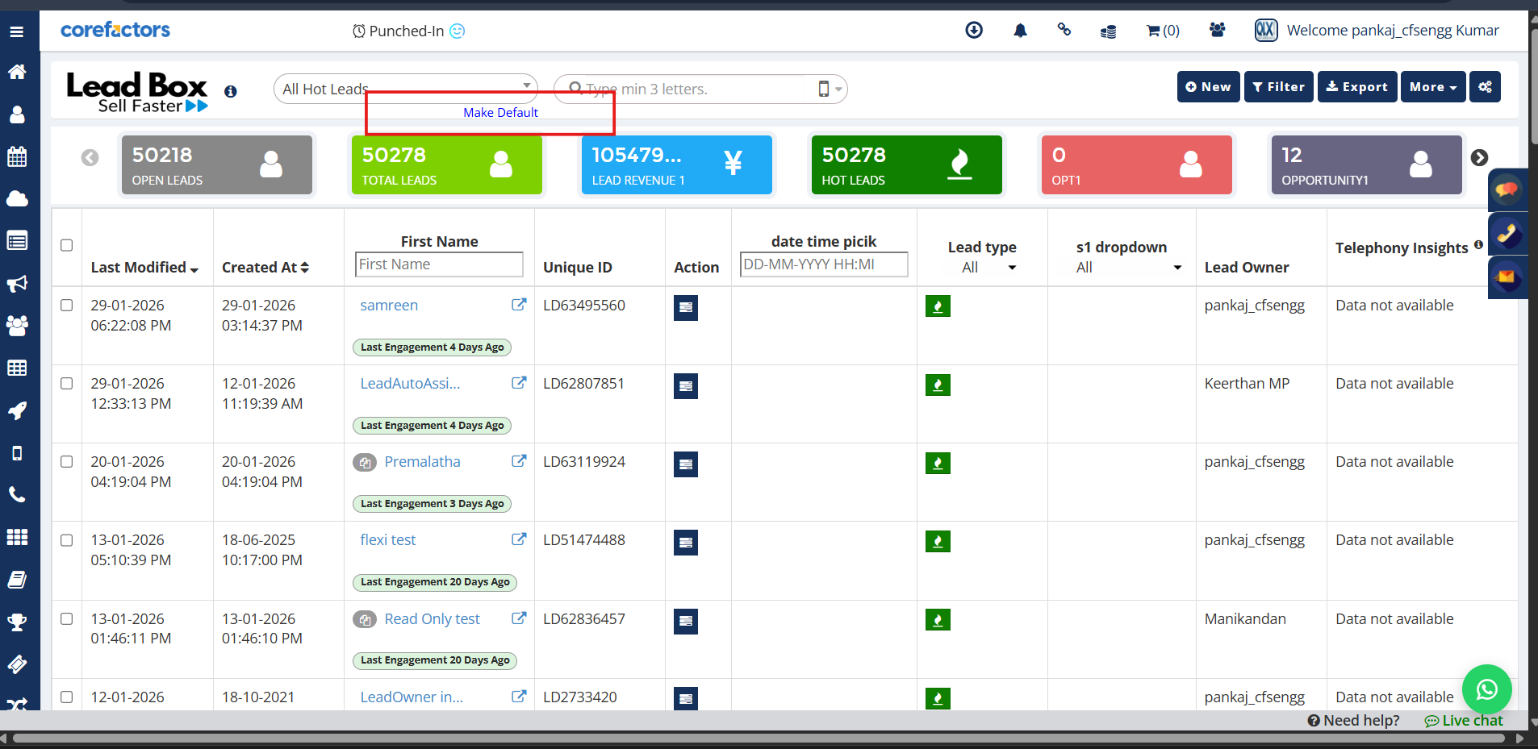Screen dimensions: 1538x749
Task: Open the cloud sidebar icon
Action: pyautogui.click(x=17, y=198)
